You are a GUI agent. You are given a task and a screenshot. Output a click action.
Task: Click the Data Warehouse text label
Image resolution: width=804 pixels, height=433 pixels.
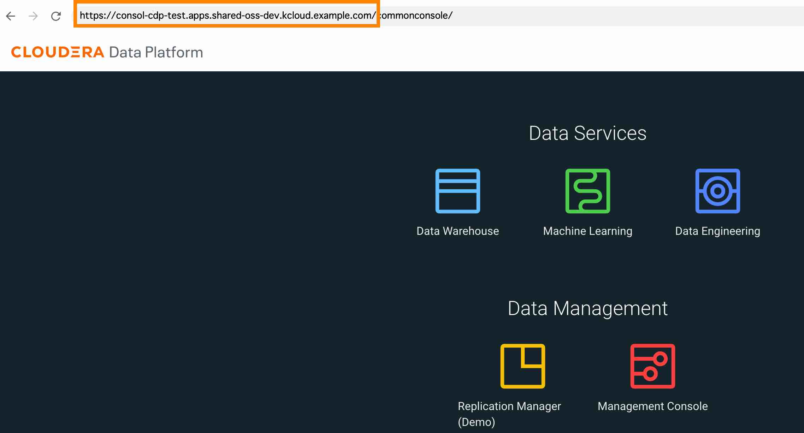457,231
